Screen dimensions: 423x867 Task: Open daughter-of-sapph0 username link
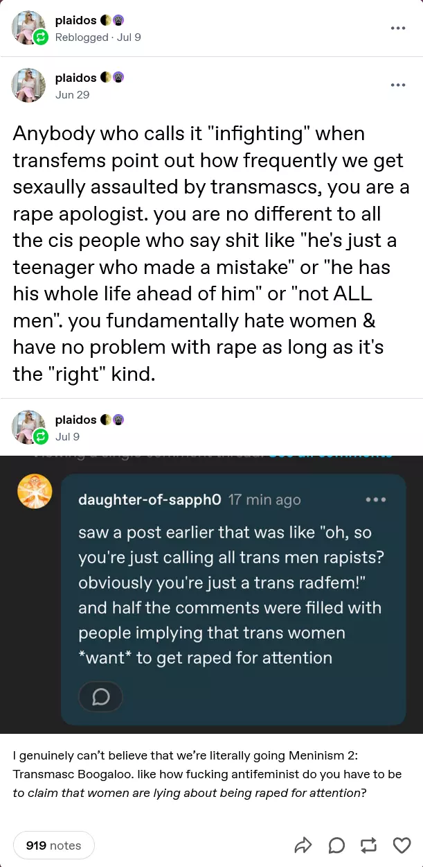(x=150, y=499)
